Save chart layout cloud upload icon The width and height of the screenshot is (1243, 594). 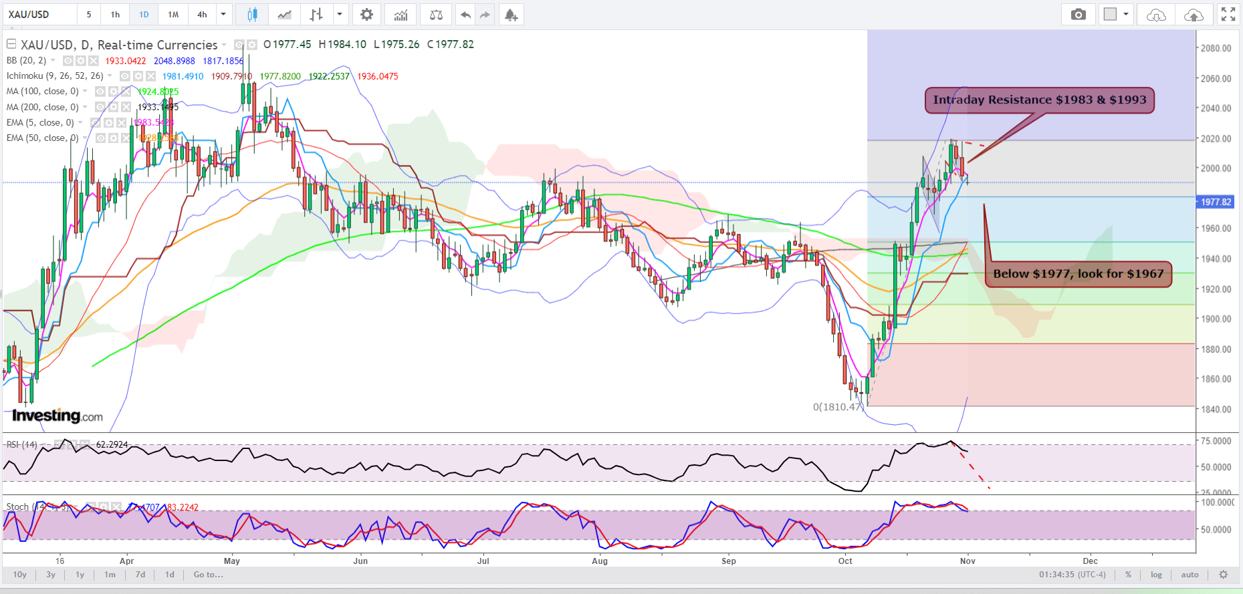pyautogui.click(x=1194, y=15)
